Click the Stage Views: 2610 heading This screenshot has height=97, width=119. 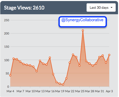(x=24, y=8)
